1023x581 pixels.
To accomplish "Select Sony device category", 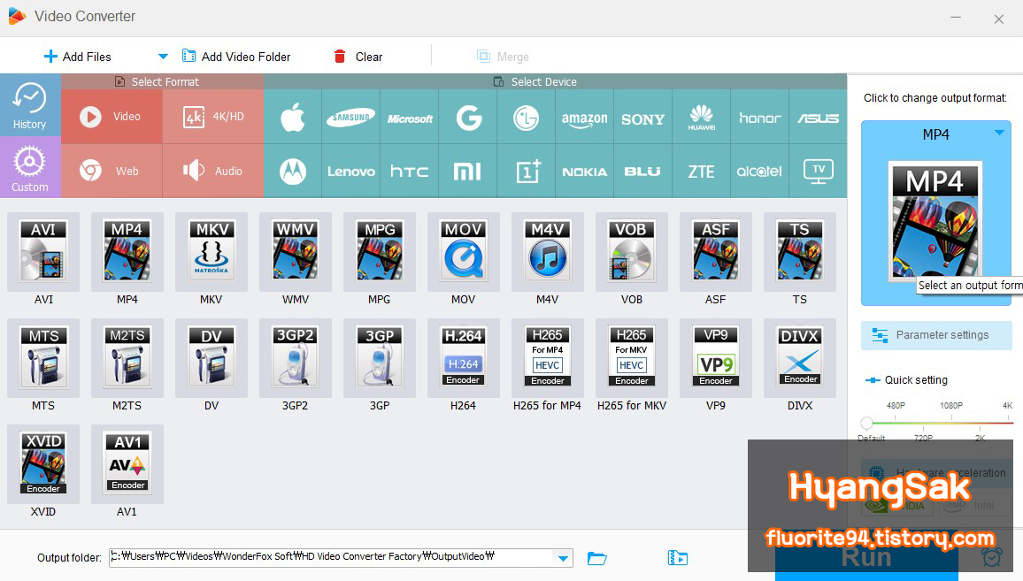I will point(643,118).
